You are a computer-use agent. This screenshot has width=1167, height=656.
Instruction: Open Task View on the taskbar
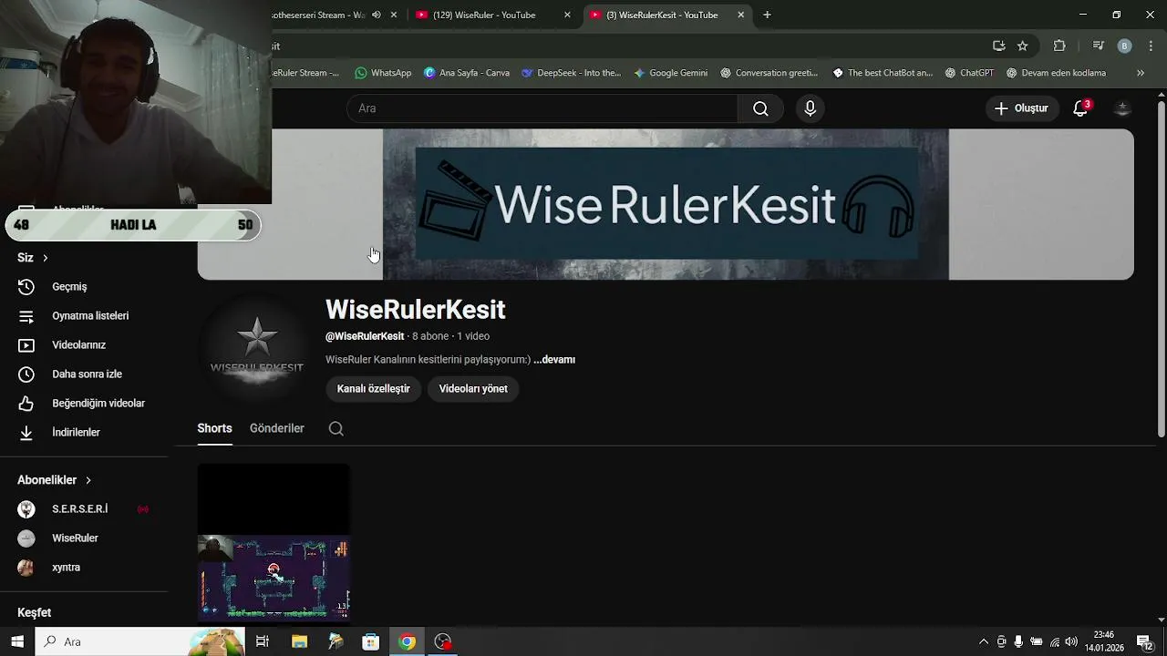263,641
